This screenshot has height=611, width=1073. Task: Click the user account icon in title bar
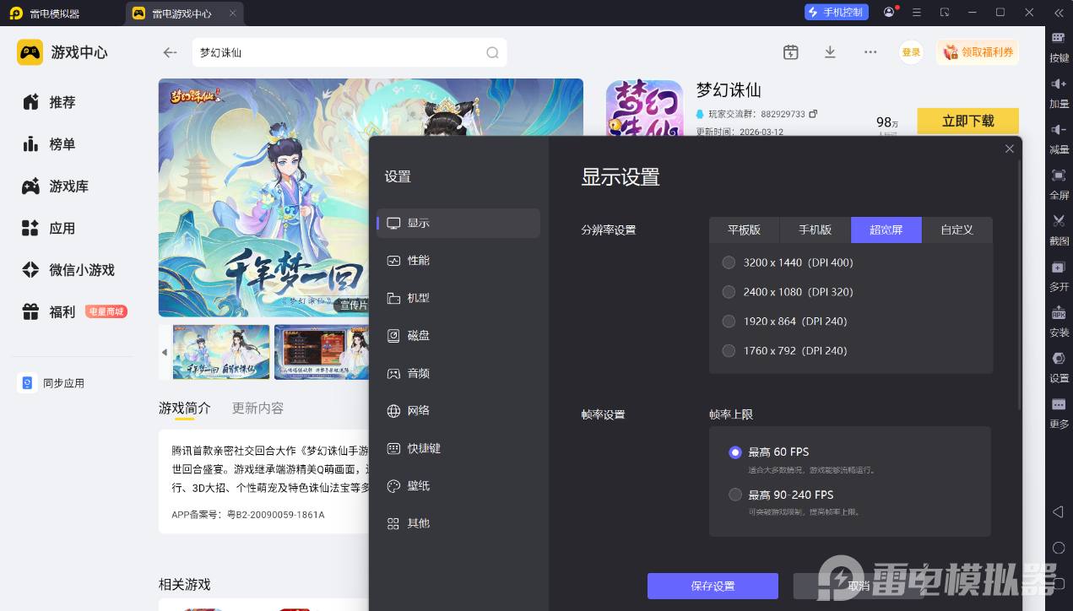889,13
